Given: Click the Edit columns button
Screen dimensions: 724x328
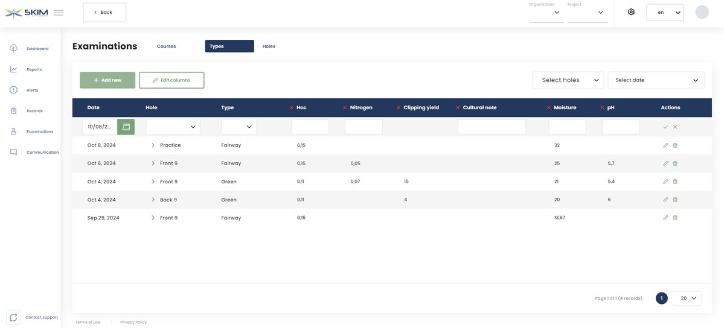Looking at the screenshot, I should pos(171,80).
